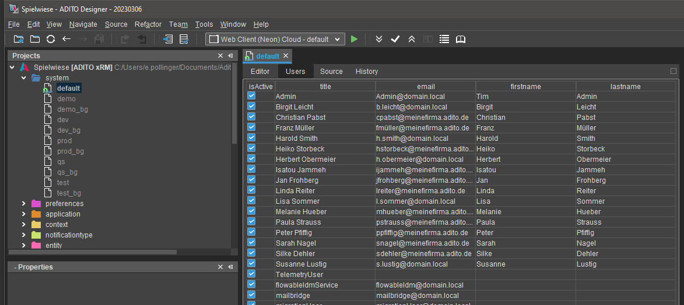The width and height of the screenshot is (684, 305).
Task: Select the prod file in the tree
Action: [65, 141]
